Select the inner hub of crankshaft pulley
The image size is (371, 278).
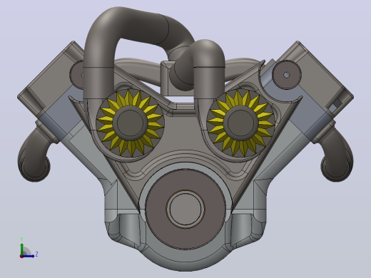(x=185, y=209)
